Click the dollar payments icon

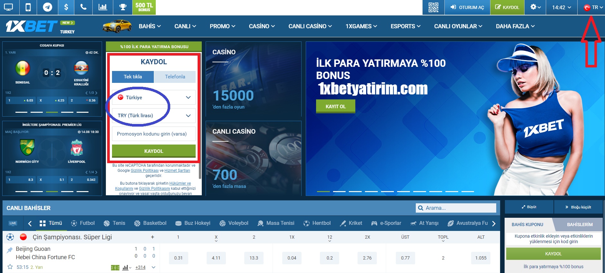(x=66, y=7)
